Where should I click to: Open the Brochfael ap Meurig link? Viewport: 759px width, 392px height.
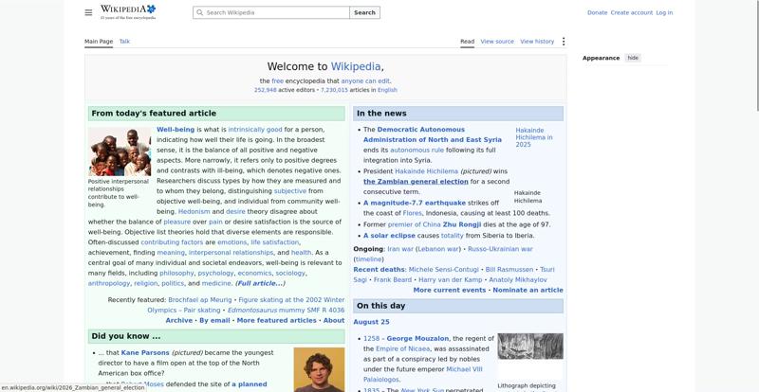200,300
